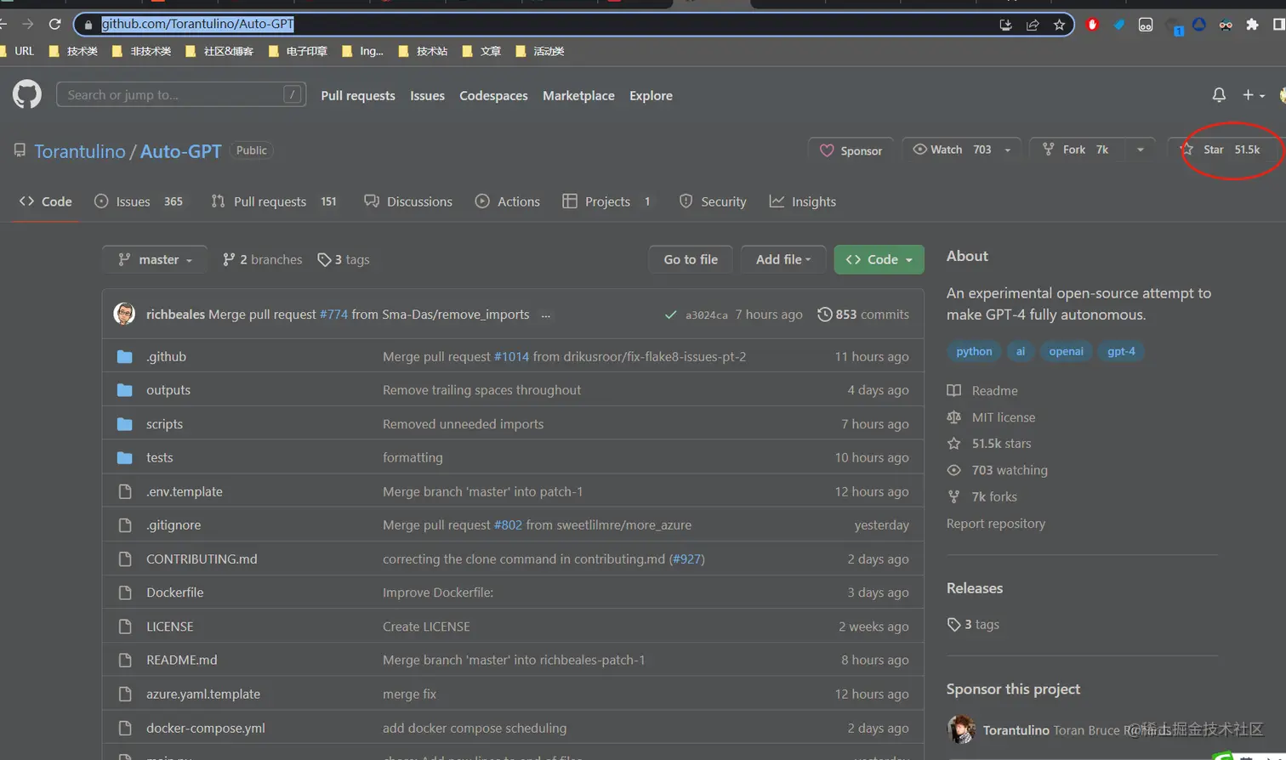
Task: Click the green commit status checkmark
Action: coord(670,315)
